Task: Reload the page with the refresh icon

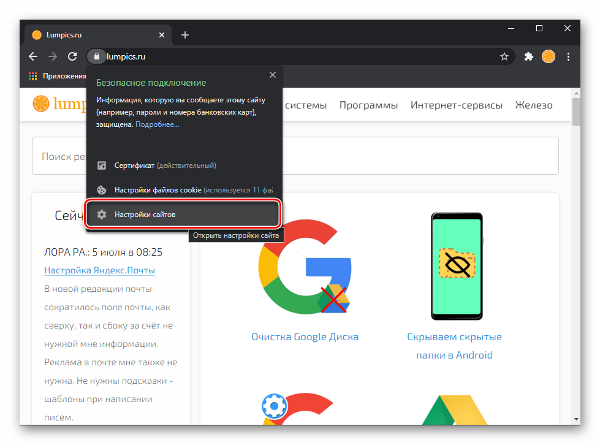Action: click(72, 56)
